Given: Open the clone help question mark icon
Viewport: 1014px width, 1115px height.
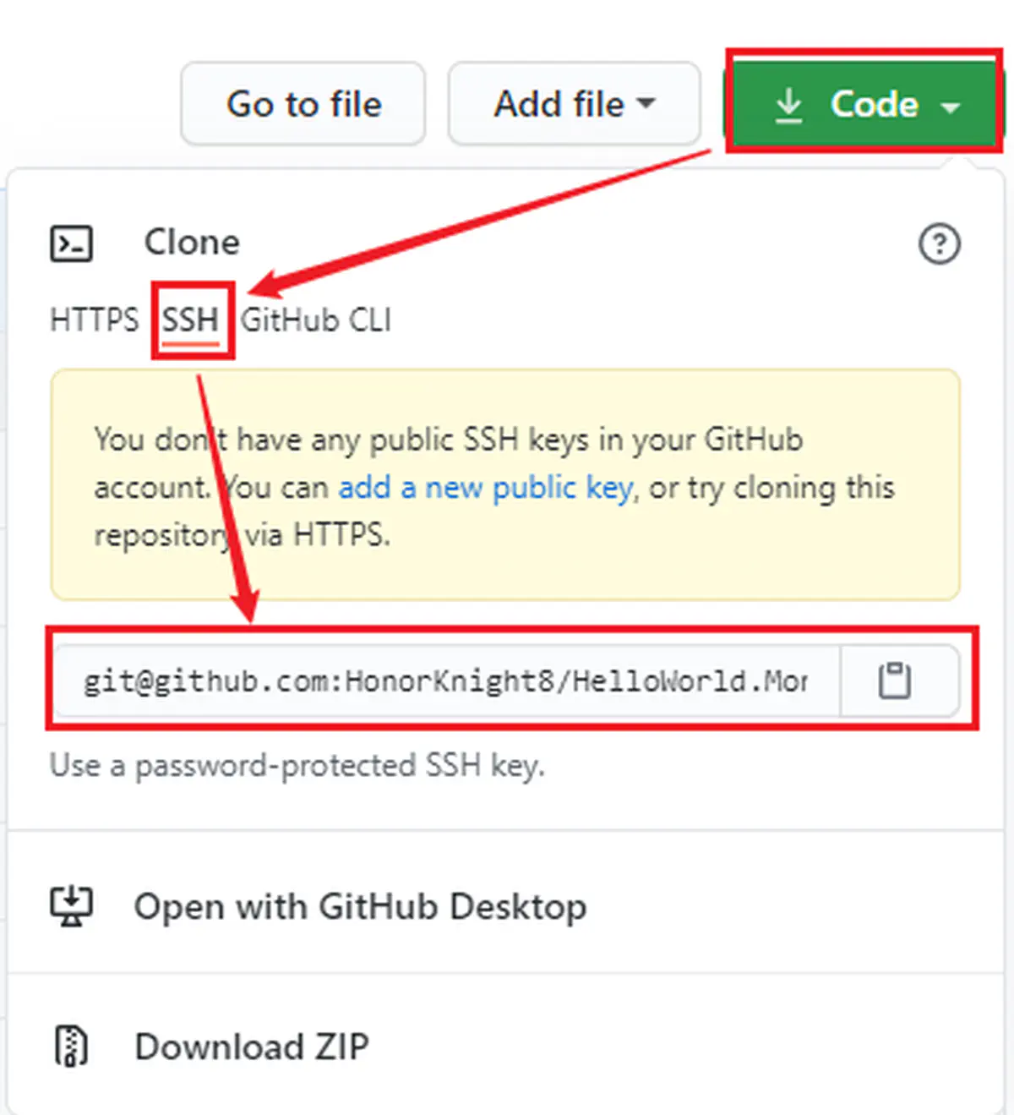Looking at the screenshot, I should point(939,244).
